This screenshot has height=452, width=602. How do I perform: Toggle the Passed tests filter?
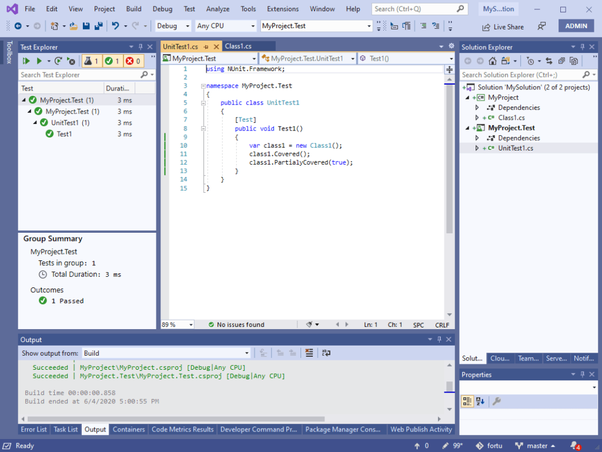[110, 61]
